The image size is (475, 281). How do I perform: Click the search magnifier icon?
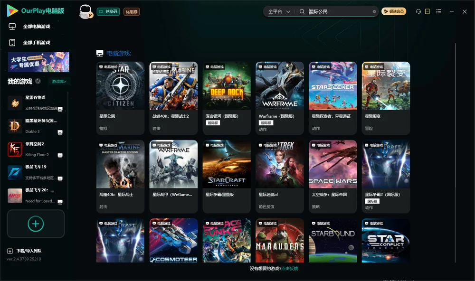302,11
